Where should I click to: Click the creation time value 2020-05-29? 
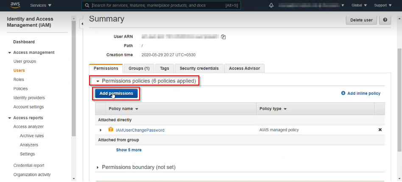(x=168, y=55)
